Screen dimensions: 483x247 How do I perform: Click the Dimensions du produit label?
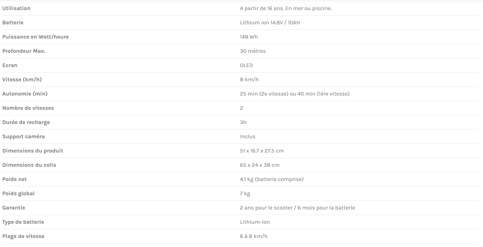click(33, 151)
